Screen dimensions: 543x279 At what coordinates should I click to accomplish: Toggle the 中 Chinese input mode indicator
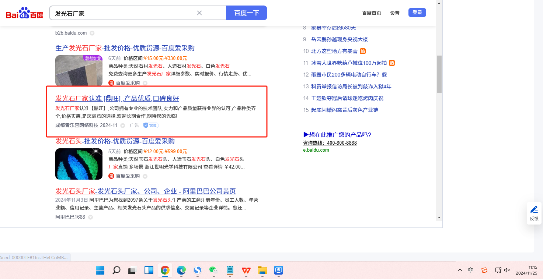[471, 270]
